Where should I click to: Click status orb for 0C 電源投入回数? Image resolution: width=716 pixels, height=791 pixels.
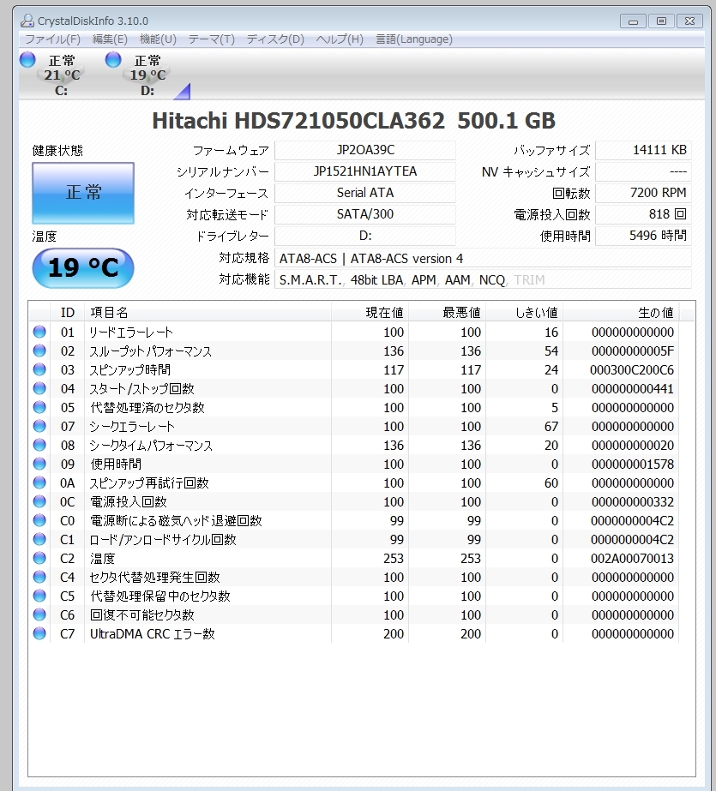point(39,501)
